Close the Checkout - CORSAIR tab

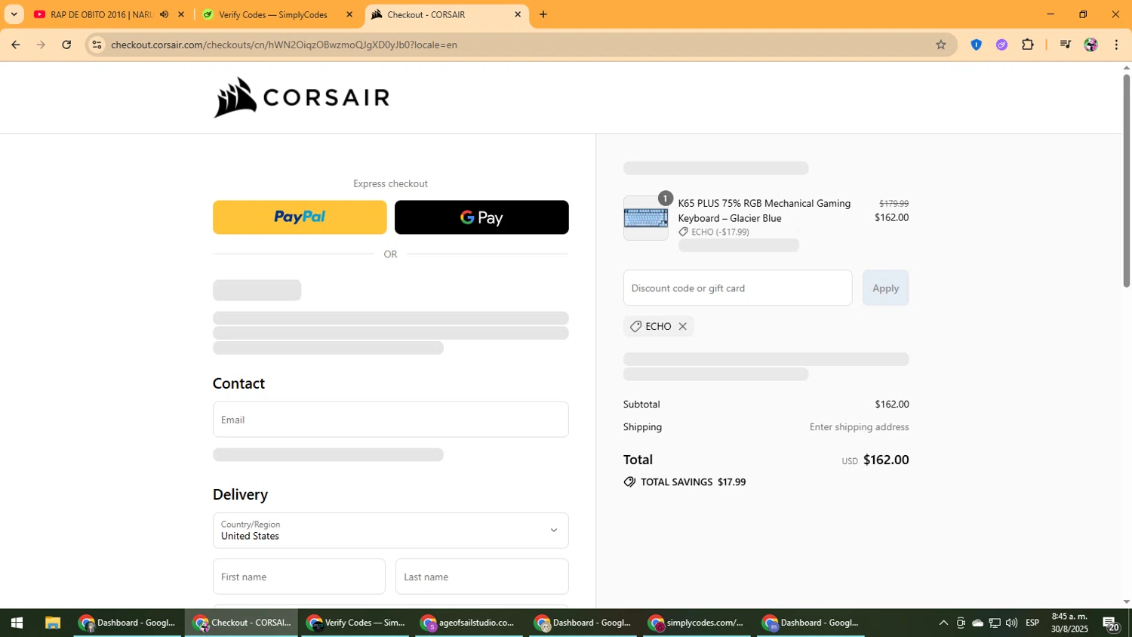tap(518, 14)
